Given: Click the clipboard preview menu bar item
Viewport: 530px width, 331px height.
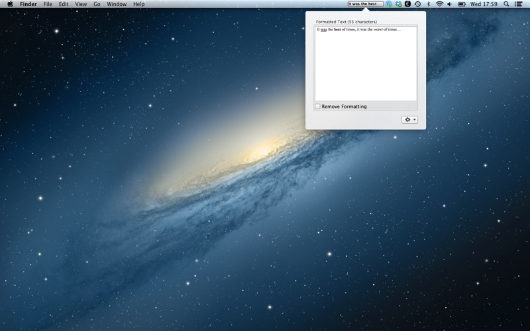Looking at the screenshot, I should coord(366,4).
